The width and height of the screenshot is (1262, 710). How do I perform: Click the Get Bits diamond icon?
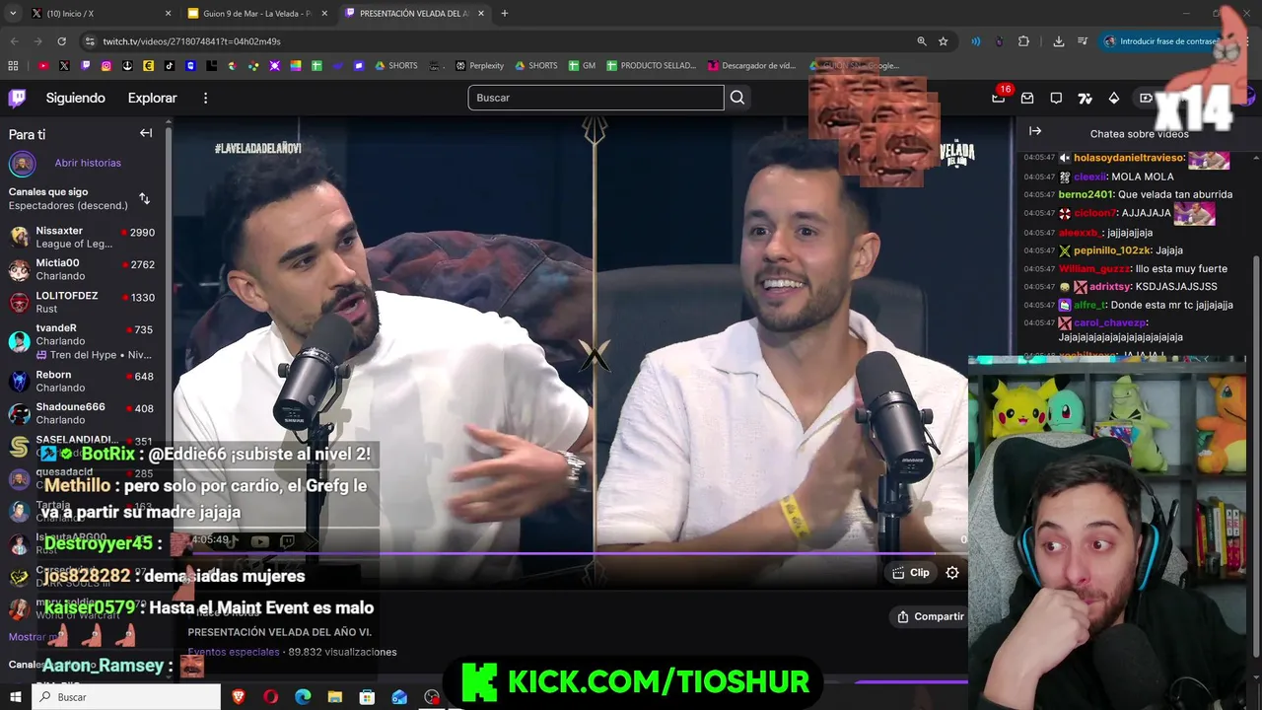1114,98
